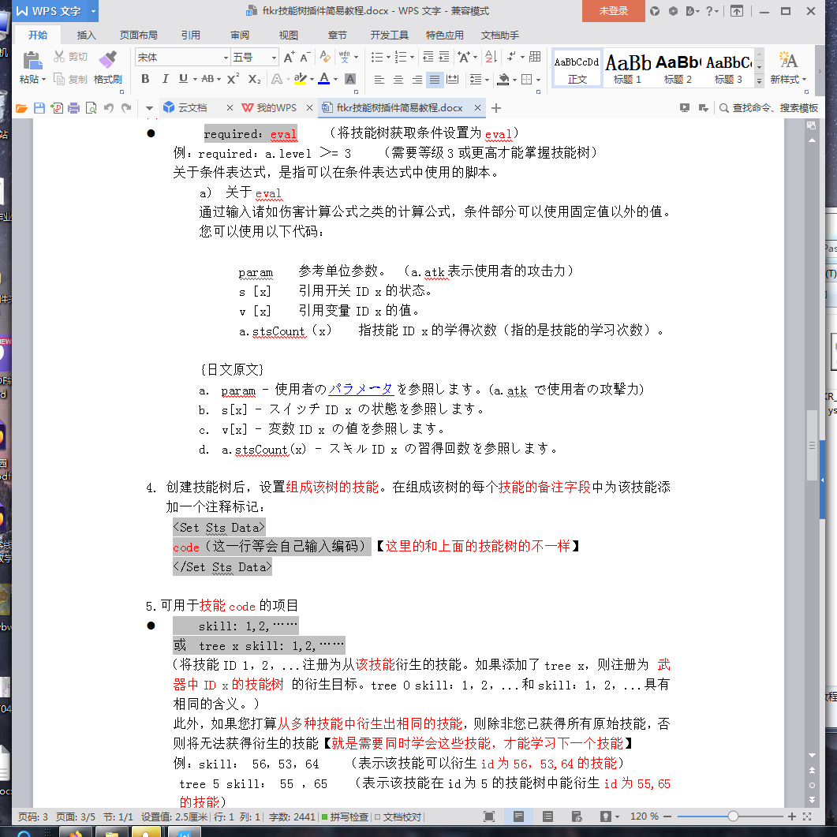Switch to the 我的WPS document tab
837x837 pixels.
click(x=276, y=108)
